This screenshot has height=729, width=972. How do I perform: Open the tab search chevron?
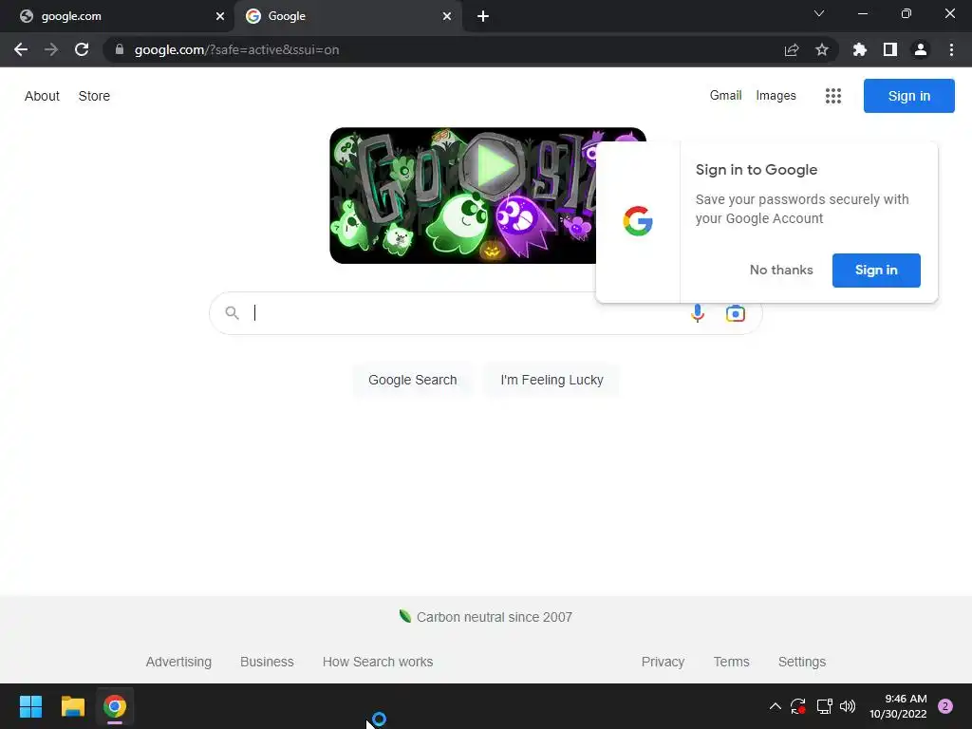[819, 13]
